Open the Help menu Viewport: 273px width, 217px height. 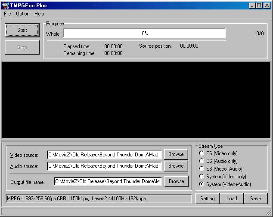click(39, 14)
